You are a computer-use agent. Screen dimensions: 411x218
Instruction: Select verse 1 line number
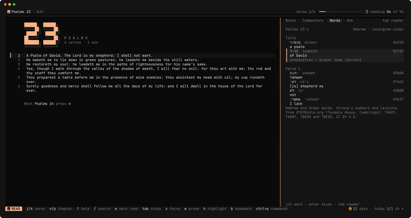coord(19,56)
